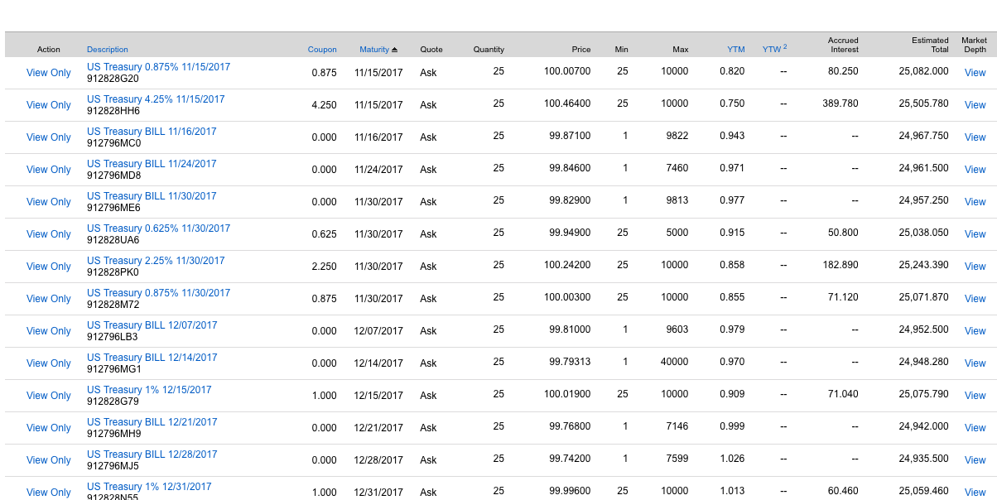The width and height of the screenshot is (997, 500).
Task: Click the YTM value 0.750
Action: click(x=732, y=103)
